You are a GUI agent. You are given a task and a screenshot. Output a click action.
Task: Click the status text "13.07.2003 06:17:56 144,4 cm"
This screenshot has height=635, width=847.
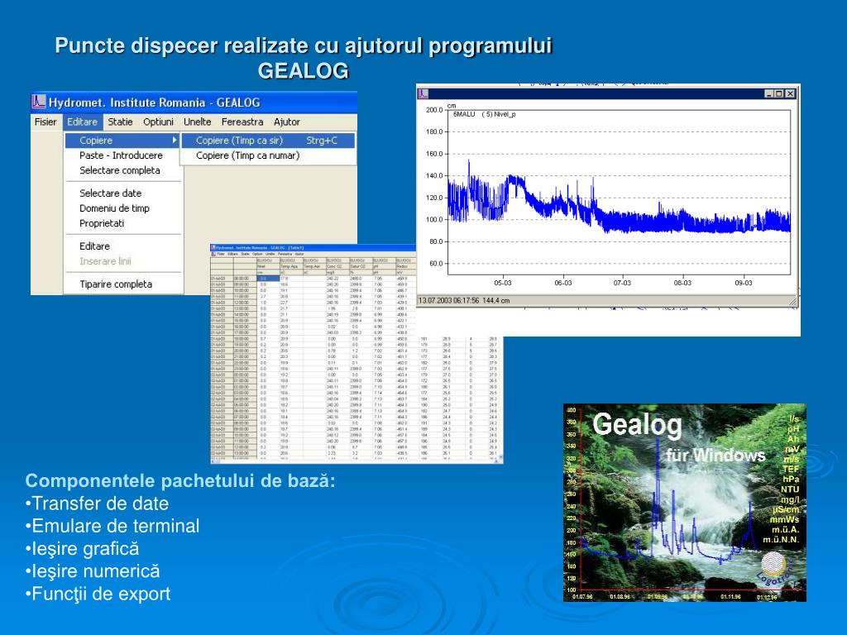pyautogui.click(x=464, y=301)
